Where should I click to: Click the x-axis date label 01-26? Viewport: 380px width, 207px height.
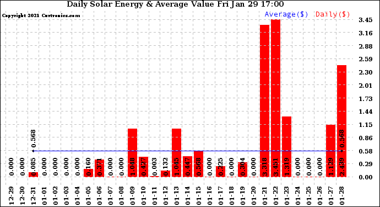320,196
